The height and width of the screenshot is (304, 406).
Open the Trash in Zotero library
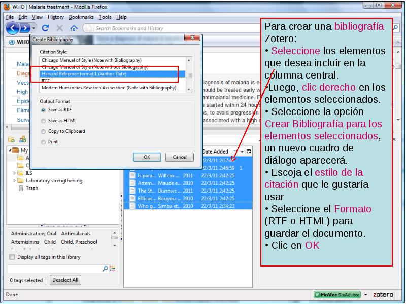(x=28, y=188)
